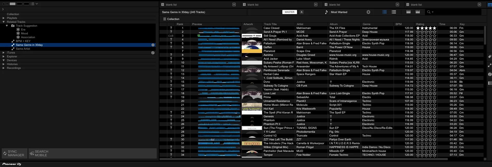Open the SYNC MANAGER button
Viewport: 492px width, 167px height.
14,153
